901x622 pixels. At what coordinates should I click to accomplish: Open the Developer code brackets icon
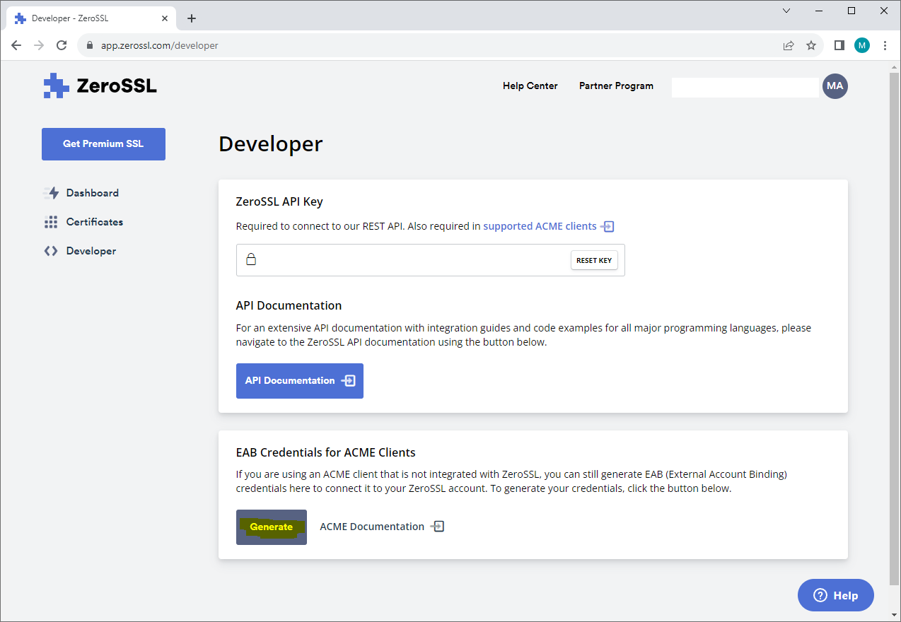pyautogui.click(x=51, y=250)
